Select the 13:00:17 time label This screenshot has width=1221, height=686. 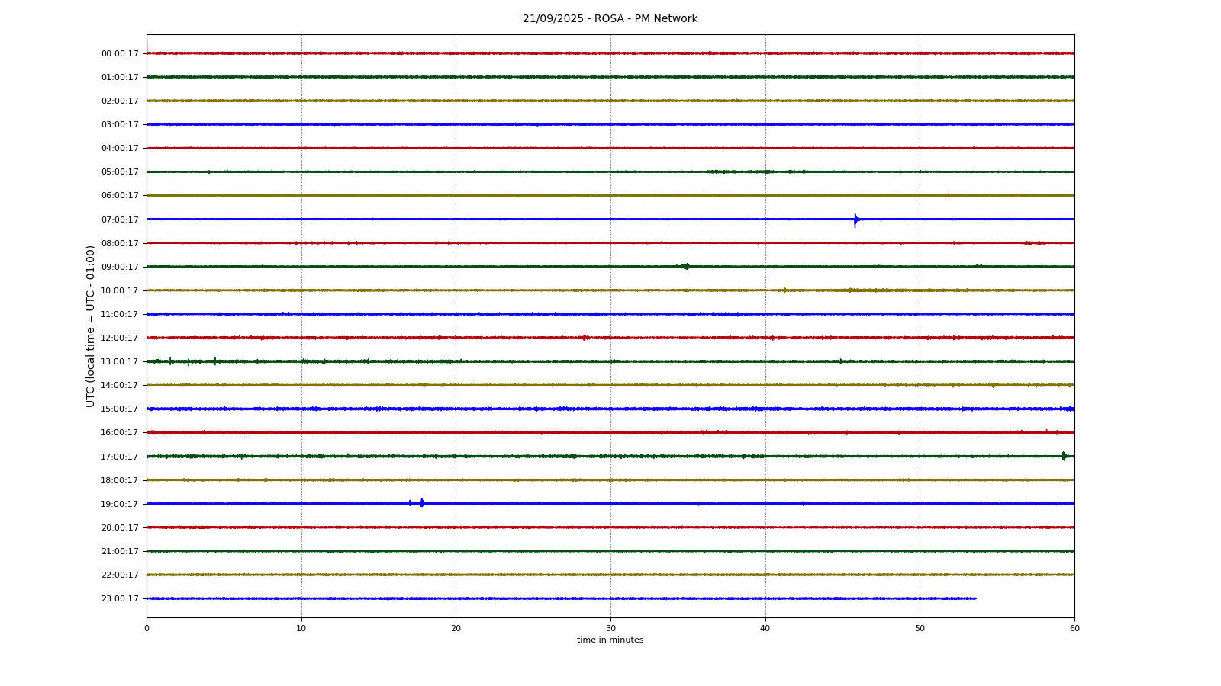120,361
